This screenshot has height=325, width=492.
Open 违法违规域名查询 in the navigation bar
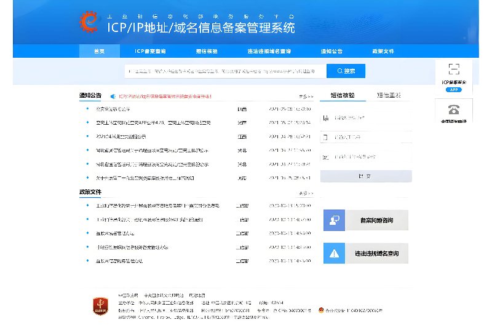pyautogui.click(x=269, y=51)
